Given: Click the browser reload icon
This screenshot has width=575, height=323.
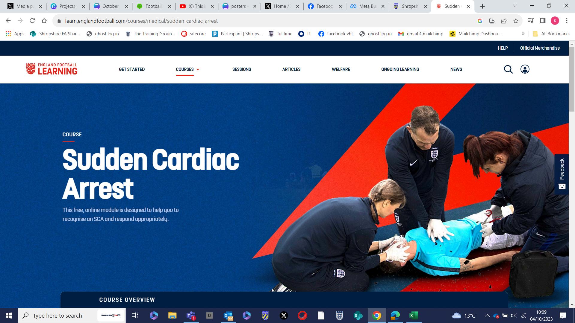Looking at the screenshot, I should coord(32,21).
